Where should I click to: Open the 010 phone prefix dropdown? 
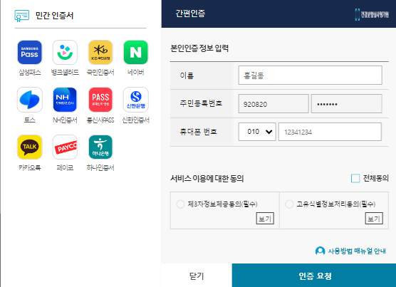(257, 132)
